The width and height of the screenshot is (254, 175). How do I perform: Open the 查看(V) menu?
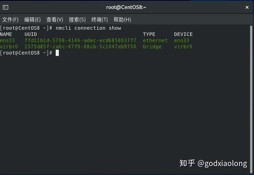(x=55, y=20)
